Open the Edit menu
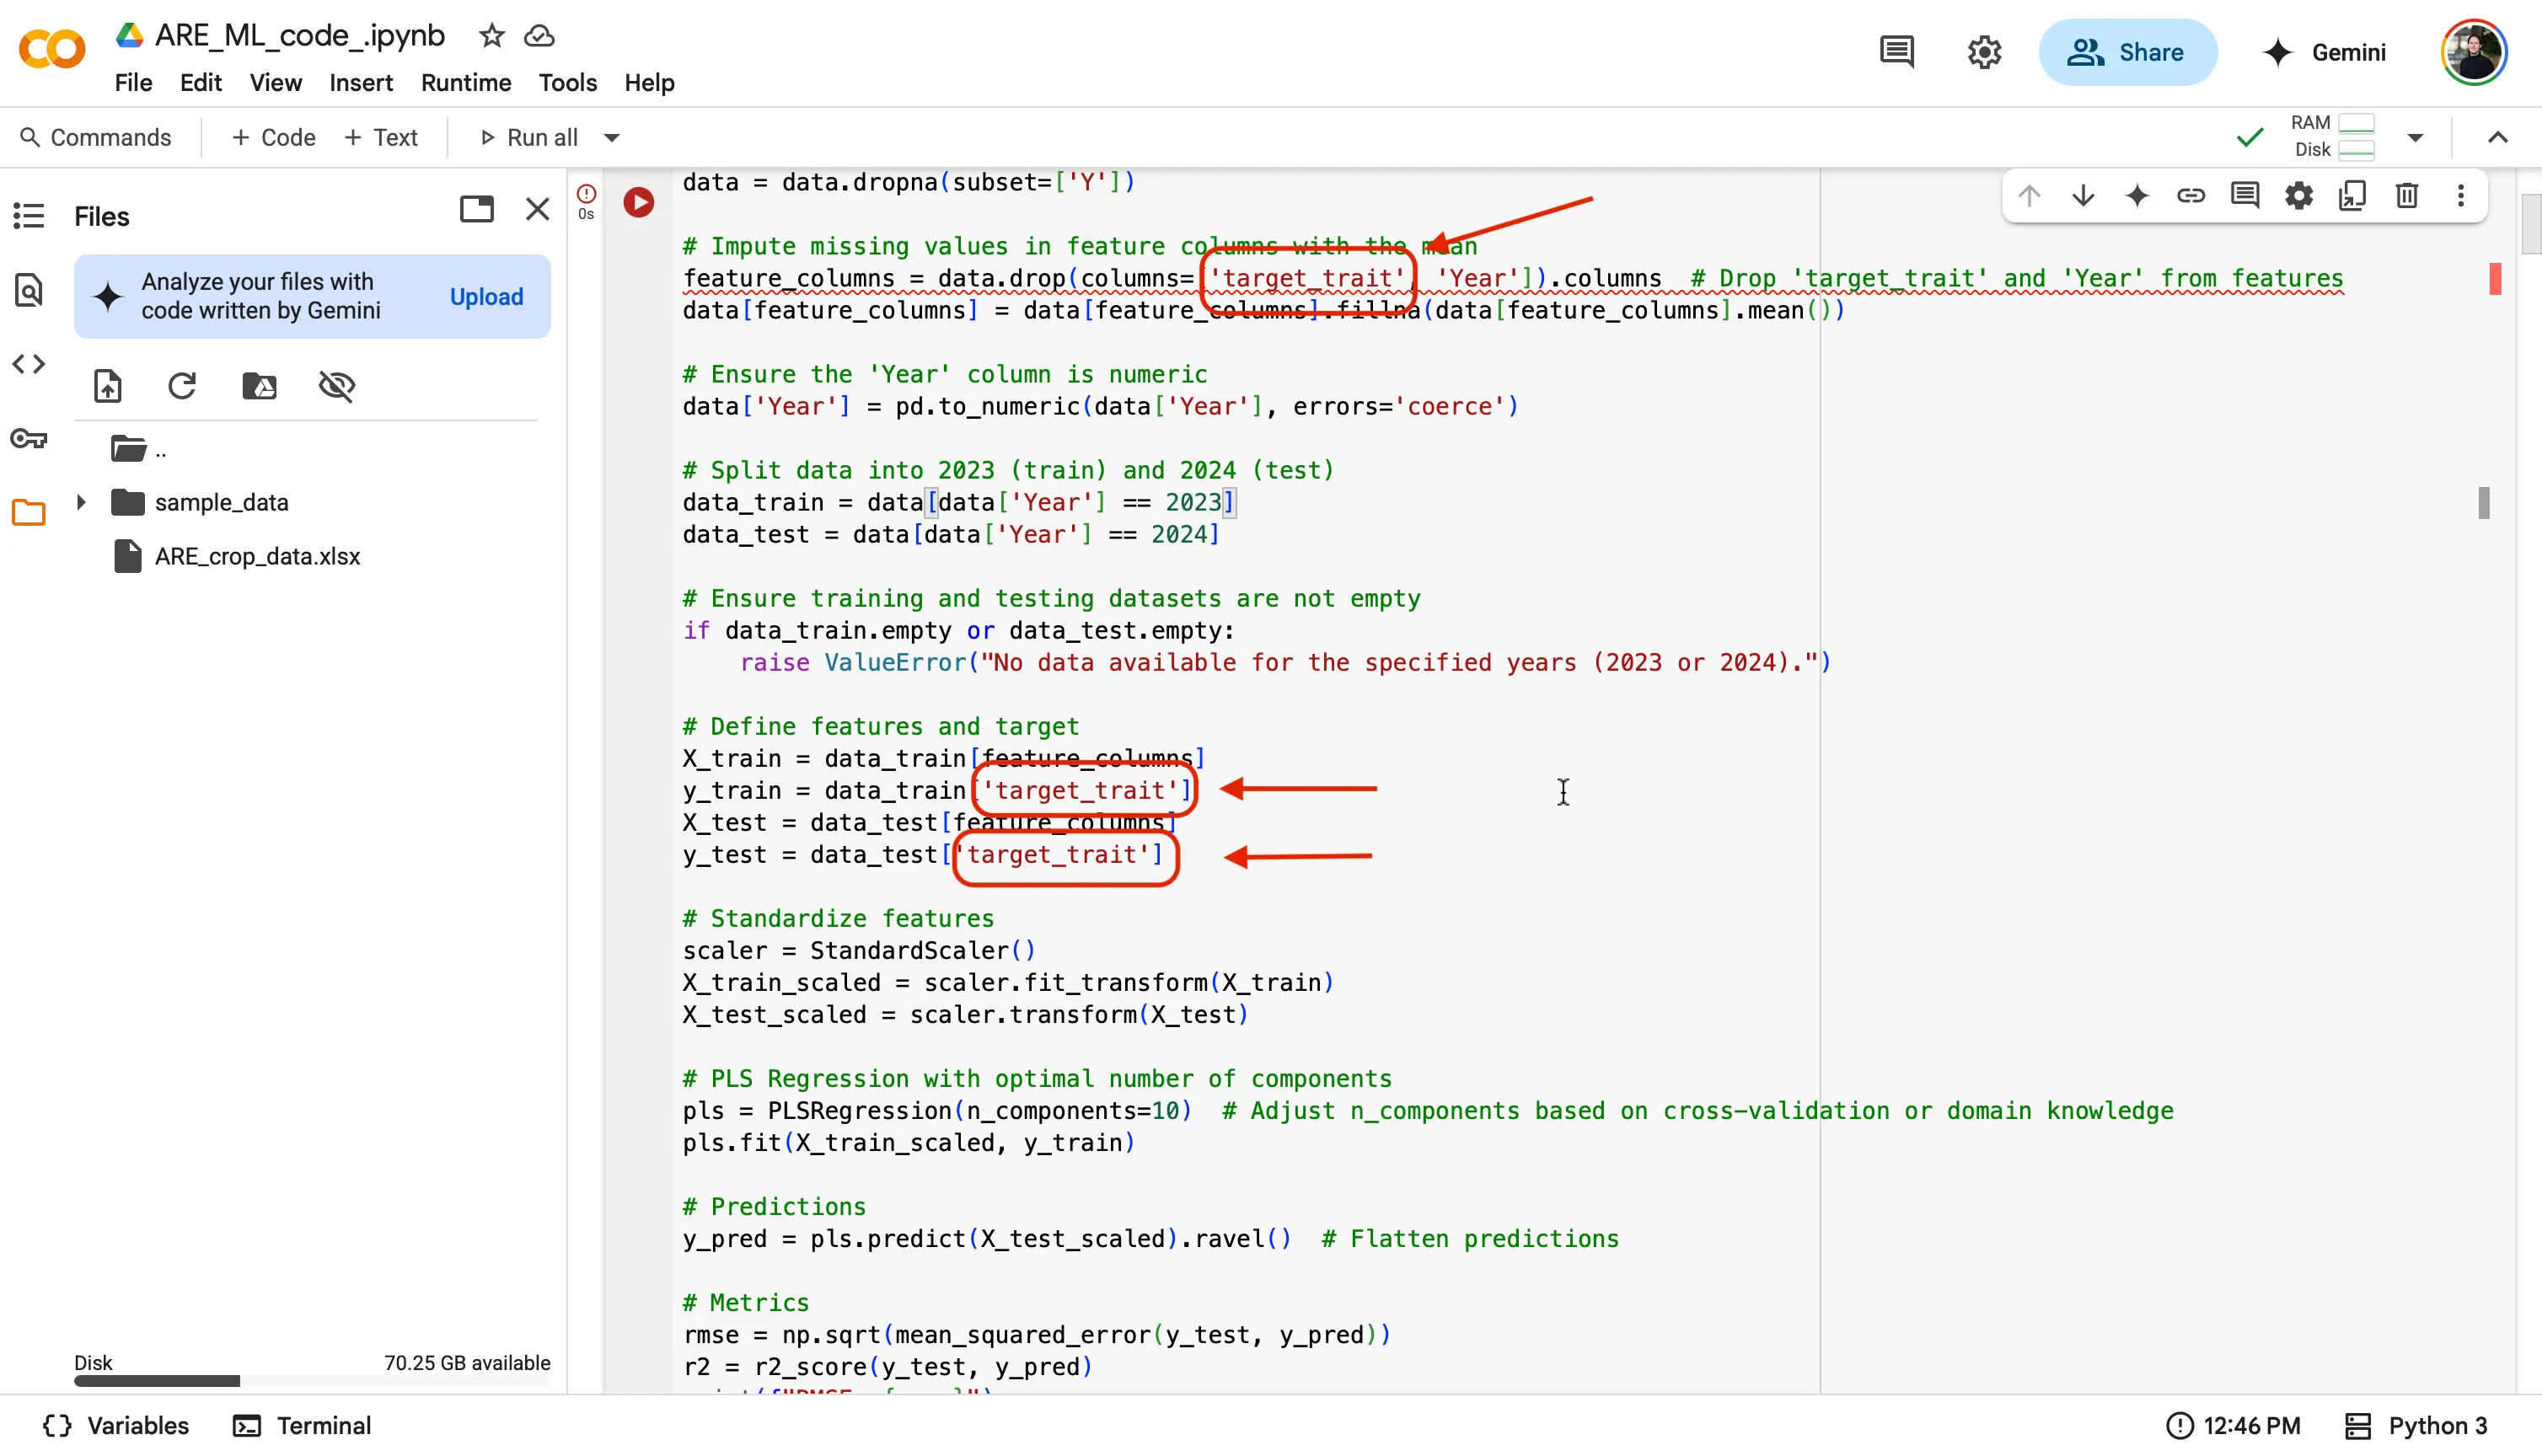 point(200,83)
